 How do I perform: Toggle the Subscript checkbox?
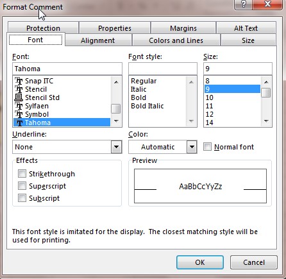[x=22, y=198]
